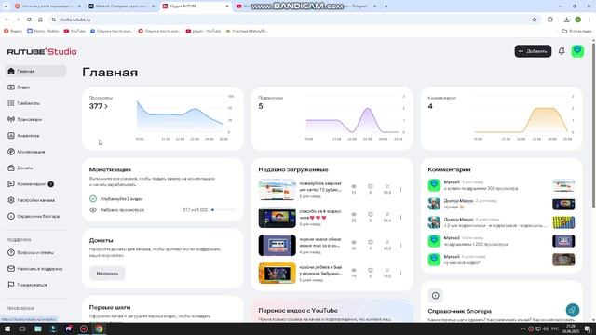This screenshot has height=335, width=596.
Task: Open the 'player - YouTube' bookmark
Action: 203,31
